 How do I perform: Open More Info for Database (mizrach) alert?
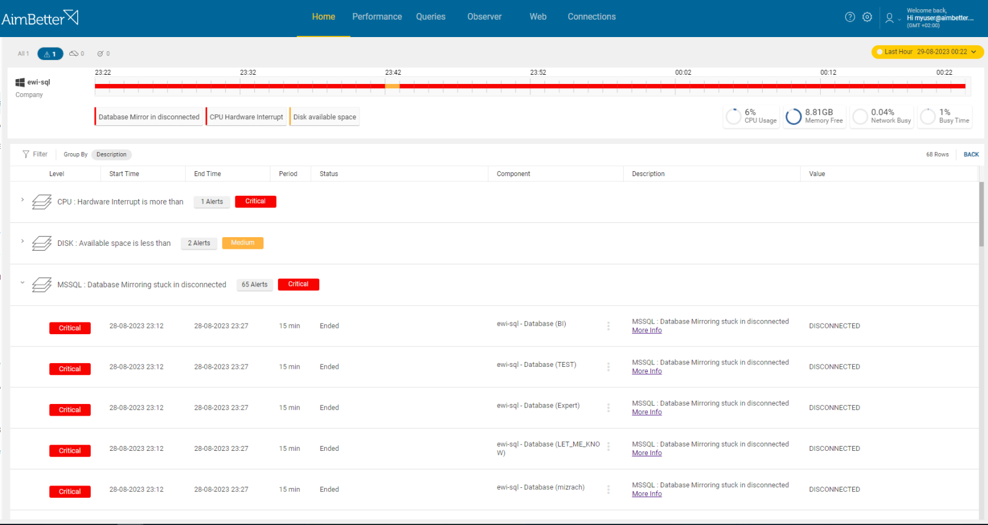[647, 493]
